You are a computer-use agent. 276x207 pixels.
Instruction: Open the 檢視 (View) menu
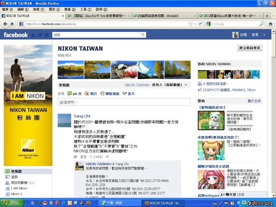coord(38,9)
